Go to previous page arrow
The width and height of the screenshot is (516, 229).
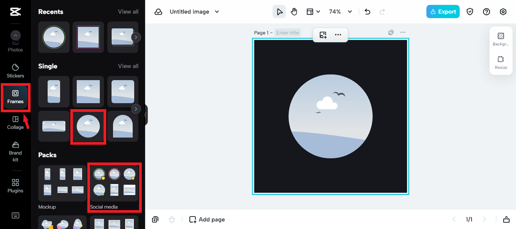click(454, 219)
